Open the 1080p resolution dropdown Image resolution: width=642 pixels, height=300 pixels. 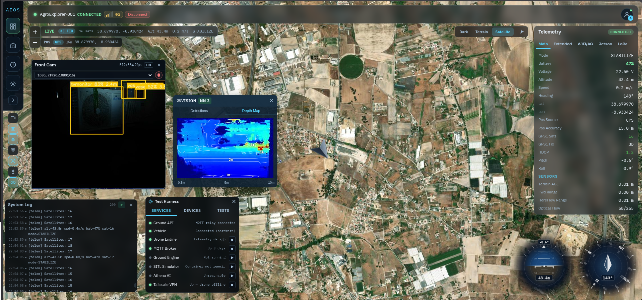tap(93, 75)
